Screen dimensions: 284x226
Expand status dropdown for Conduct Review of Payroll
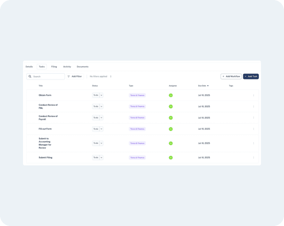pos(101,118)
